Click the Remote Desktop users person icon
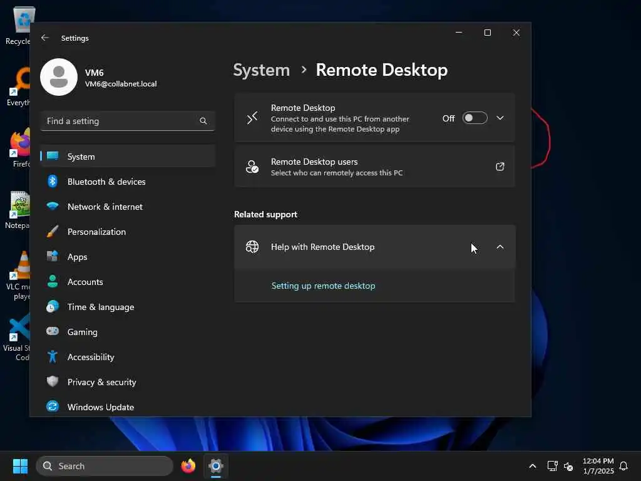The image size is (641, 481). [252, 167]
